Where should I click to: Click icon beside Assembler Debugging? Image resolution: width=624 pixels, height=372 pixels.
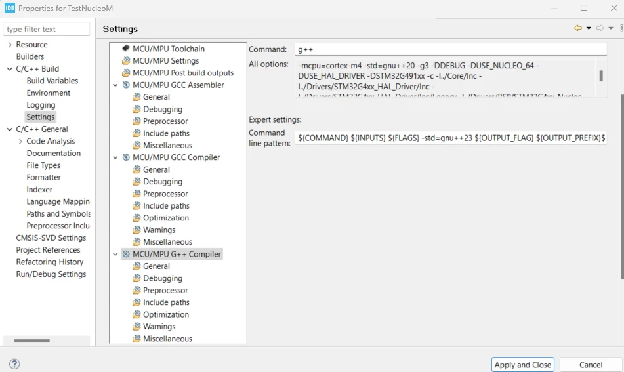pos(136,109)
